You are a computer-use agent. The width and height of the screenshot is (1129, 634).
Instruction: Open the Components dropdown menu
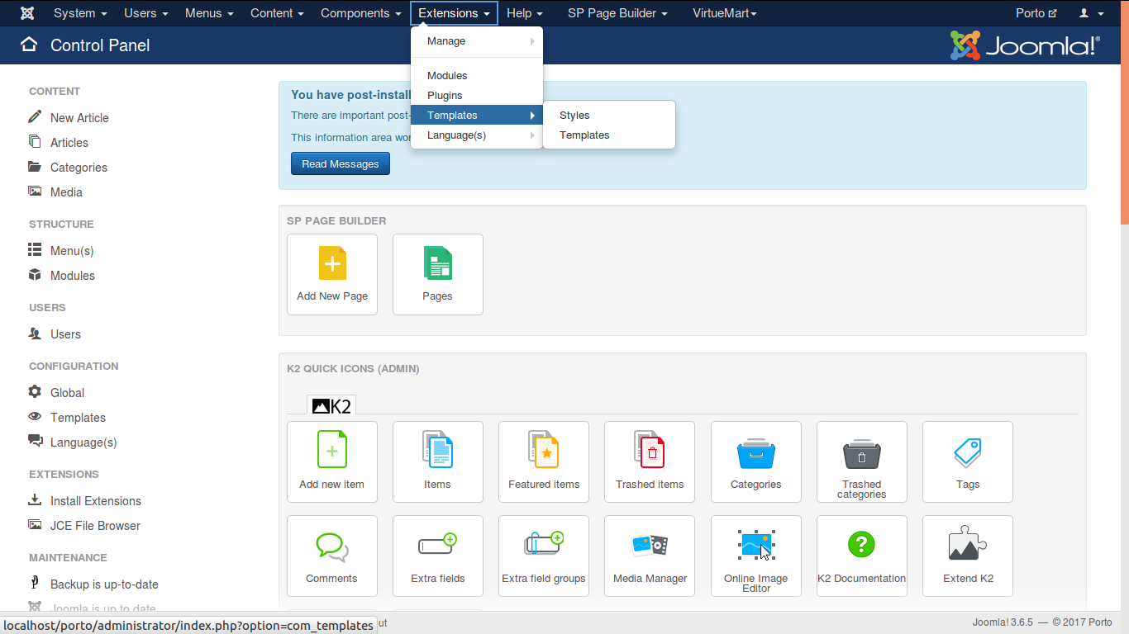[x=361, y=13]
